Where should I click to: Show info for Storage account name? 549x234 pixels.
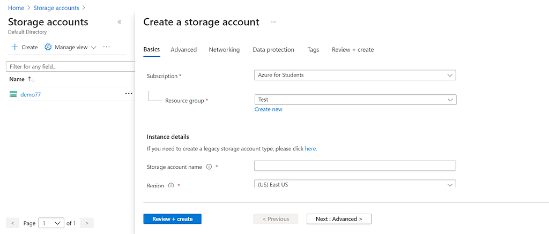click(x=209, y=167)
